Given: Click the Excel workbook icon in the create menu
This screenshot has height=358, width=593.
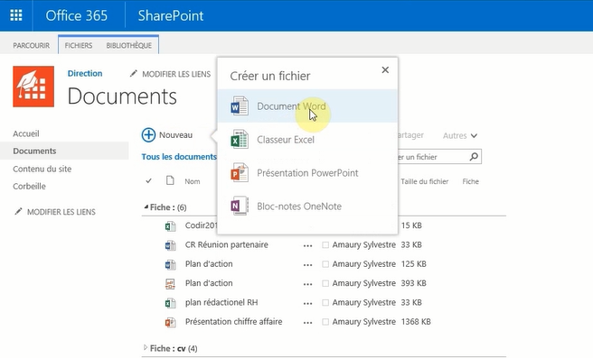Looking at the screenshot, I should pyautogui.click(x=240, y=139).
